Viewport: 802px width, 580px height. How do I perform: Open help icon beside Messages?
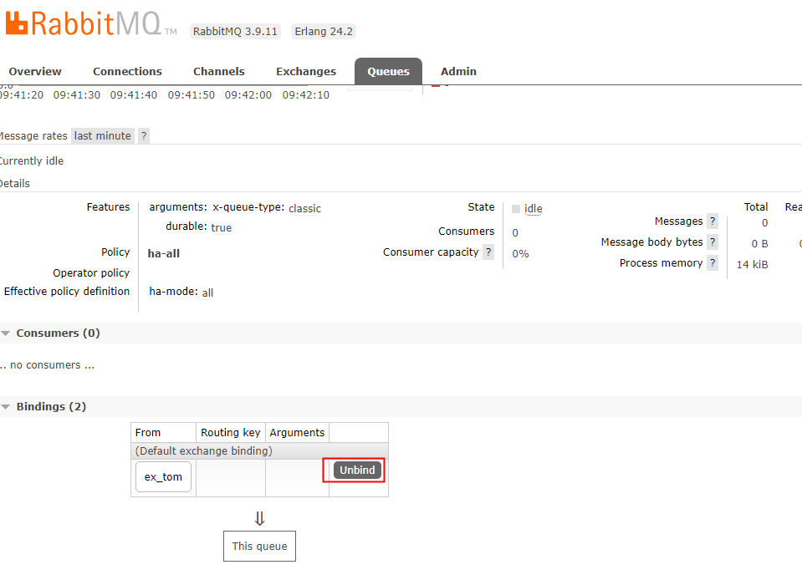pos(713,221)
